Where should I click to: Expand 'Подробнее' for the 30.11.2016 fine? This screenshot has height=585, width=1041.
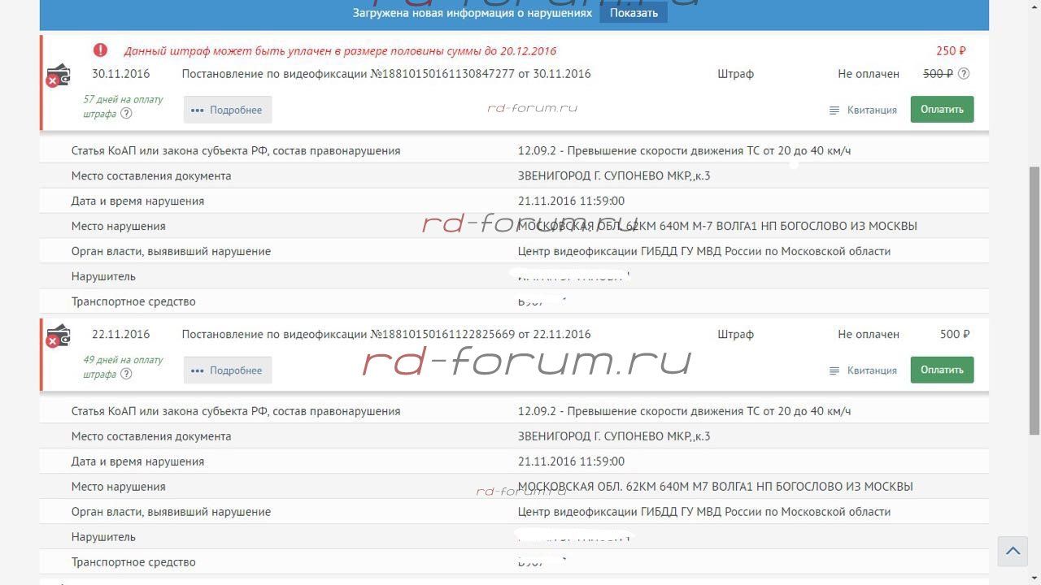[x=228, y=110]
